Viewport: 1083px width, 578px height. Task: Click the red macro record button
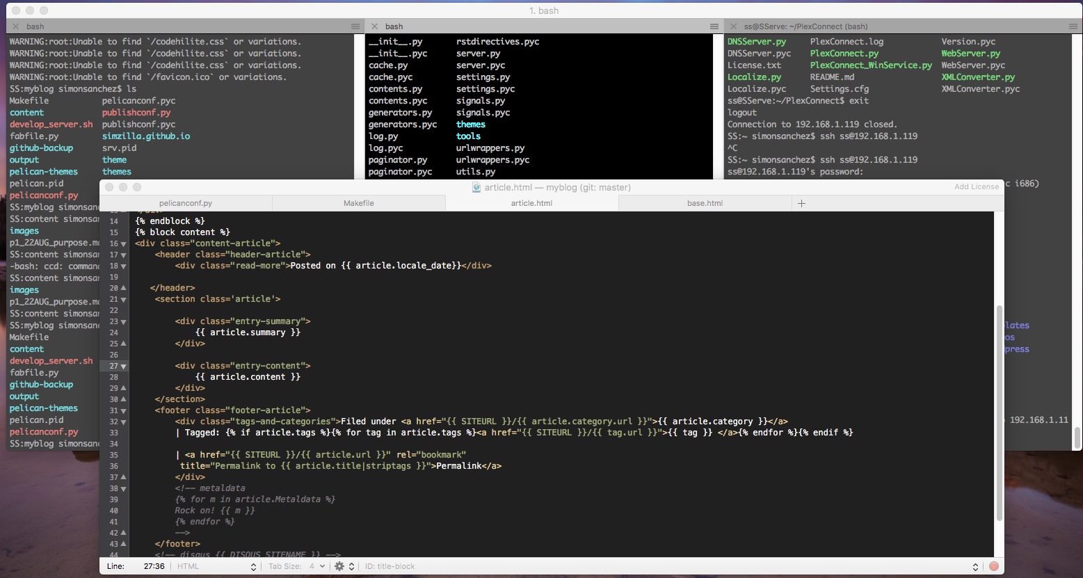tap(994, 566)
